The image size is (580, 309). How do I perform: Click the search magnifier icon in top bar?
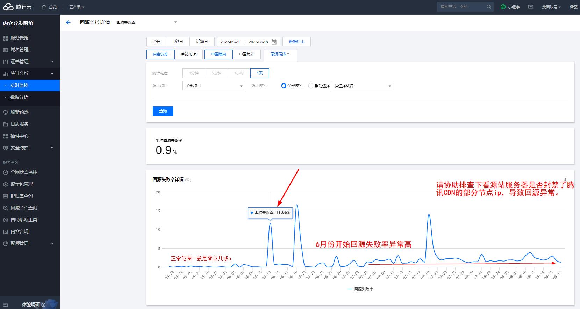tap(488, 7)
